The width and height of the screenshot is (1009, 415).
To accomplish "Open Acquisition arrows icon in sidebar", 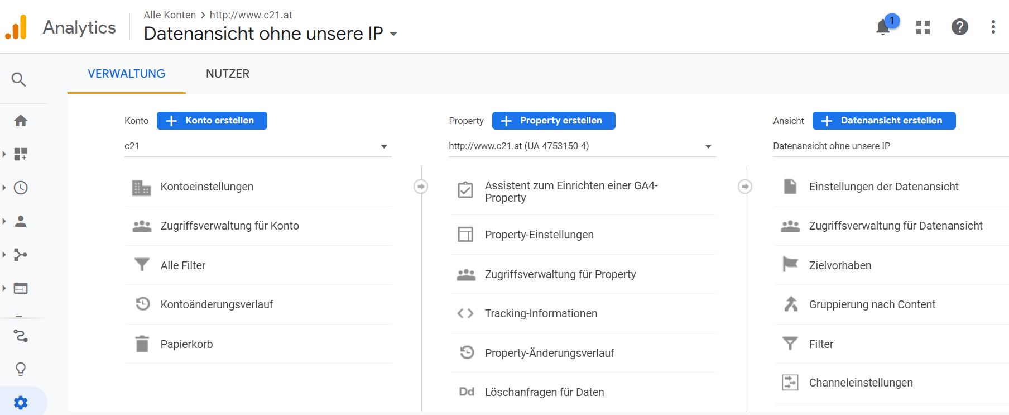I will [x=21, y=255].
